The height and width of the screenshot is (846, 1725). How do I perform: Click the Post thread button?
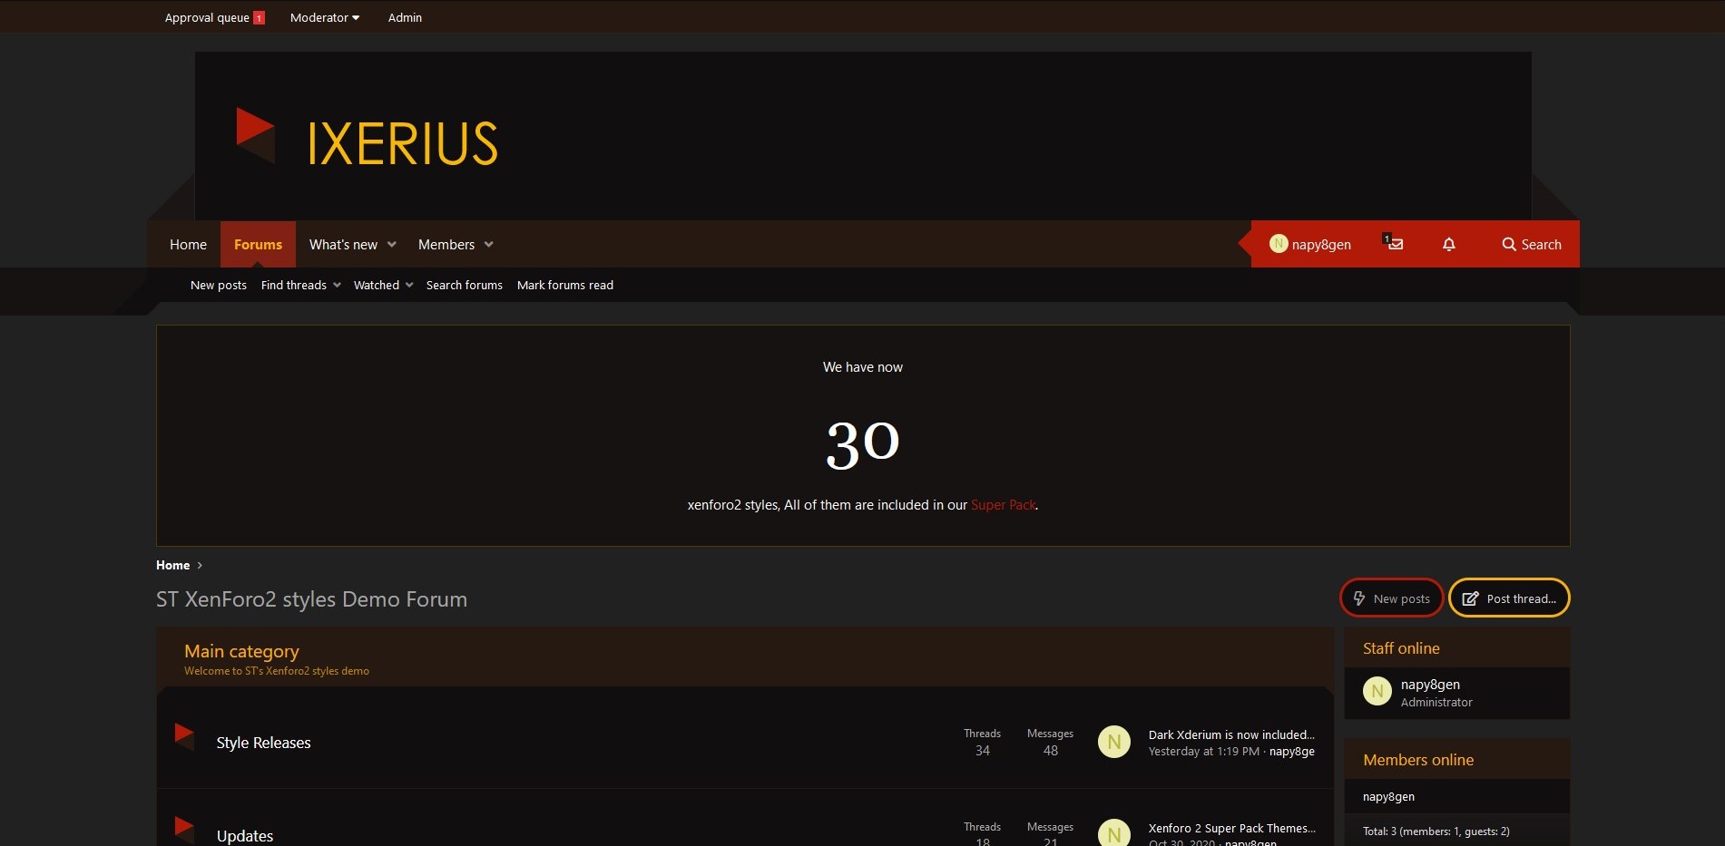[1509, 598]
